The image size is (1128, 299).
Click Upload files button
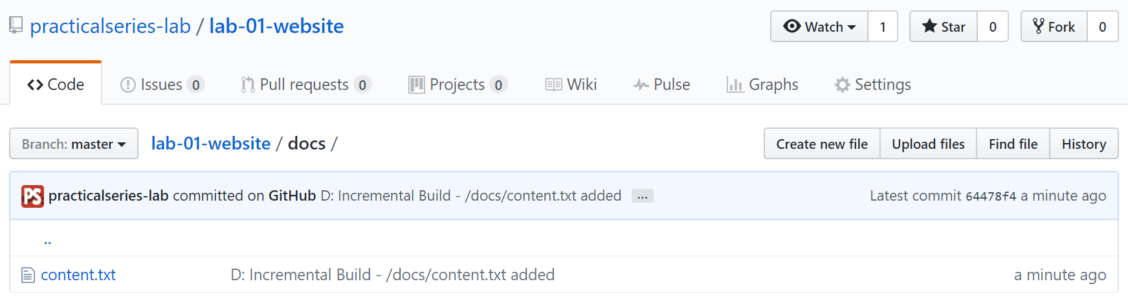(928, 144)
